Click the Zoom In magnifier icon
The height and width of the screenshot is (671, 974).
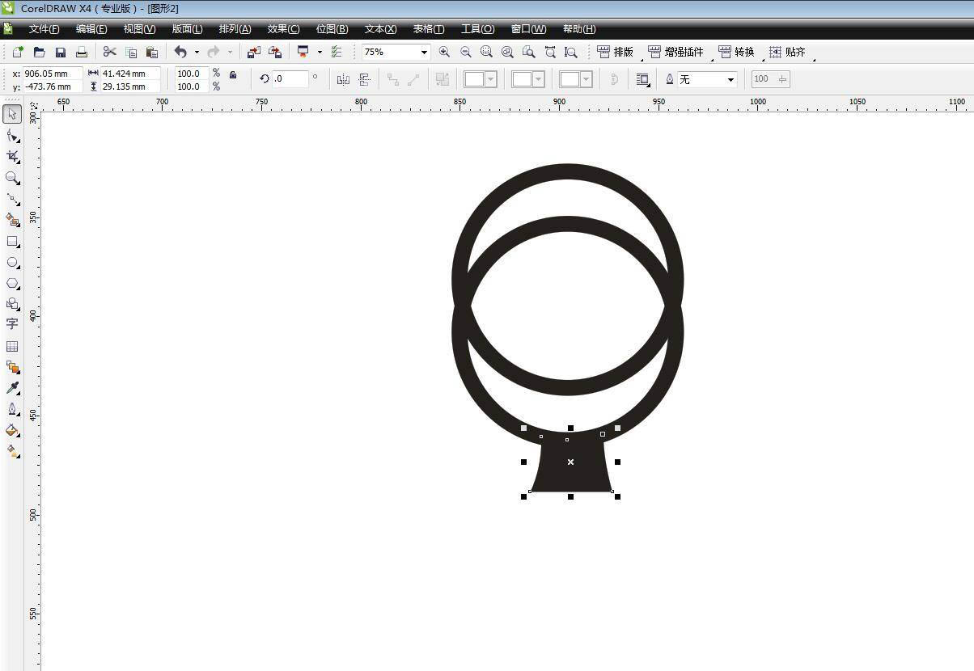[444, 52]
